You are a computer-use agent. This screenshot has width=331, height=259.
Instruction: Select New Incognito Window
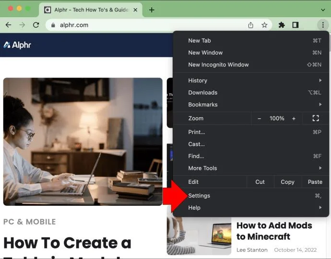218,65
